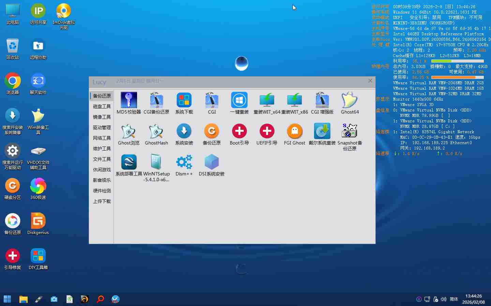Viewport: 491px width, 306px height.
Task: Launch DSI系统安装 cube icon
Action: (x=211, y=163)
